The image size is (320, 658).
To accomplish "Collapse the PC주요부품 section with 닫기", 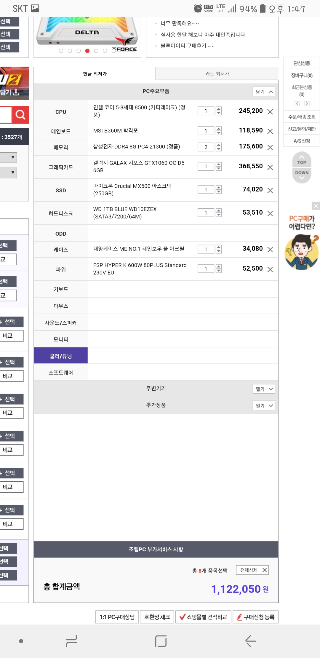I will 264,92.
